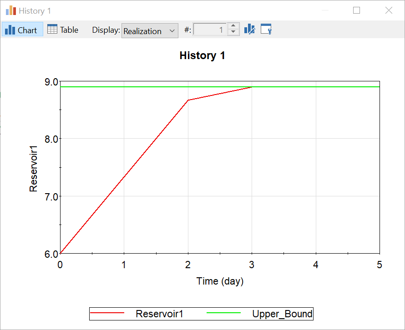Image resolution: width=405 pixels, height=330 pixels.
Task: Click the realization number field
Action: point(209,30)
